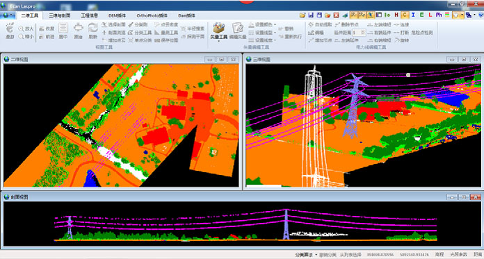This screenshot has width=484, height=259.
Task: Click 单点分类 single point classify
Action: coord(140,40)
